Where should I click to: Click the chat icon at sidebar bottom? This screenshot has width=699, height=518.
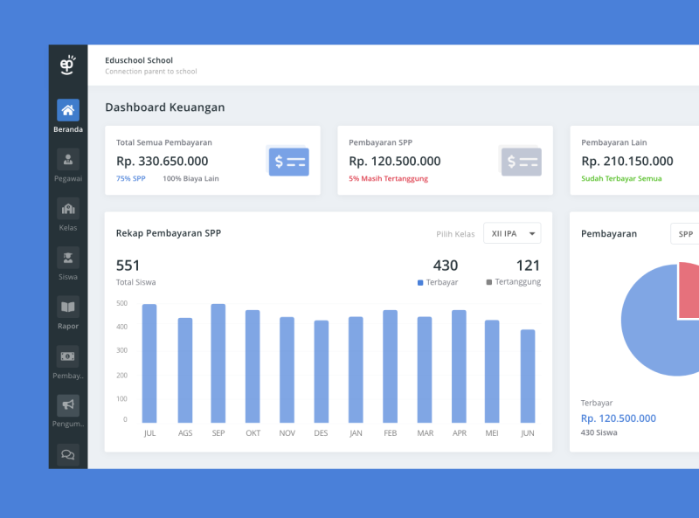pyautogui.click(x=68, y=453)
